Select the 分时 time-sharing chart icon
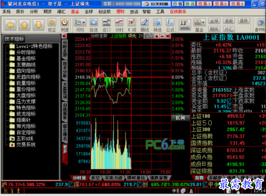266x196 pixels. [x=119, y=25]
